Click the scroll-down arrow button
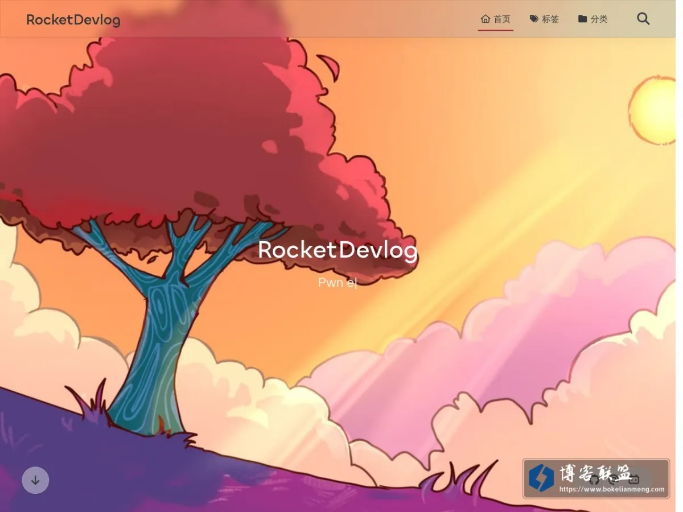 coord(35,480)
